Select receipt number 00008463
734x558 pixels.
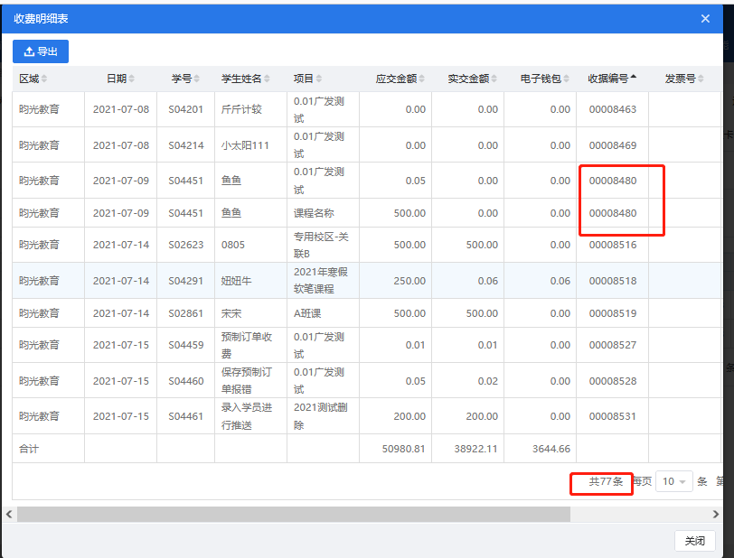point(612,109)
